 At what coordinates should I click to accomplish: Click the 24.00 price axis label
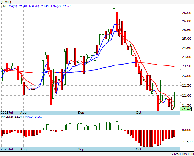pyautogui.click(x=187, y=57)
